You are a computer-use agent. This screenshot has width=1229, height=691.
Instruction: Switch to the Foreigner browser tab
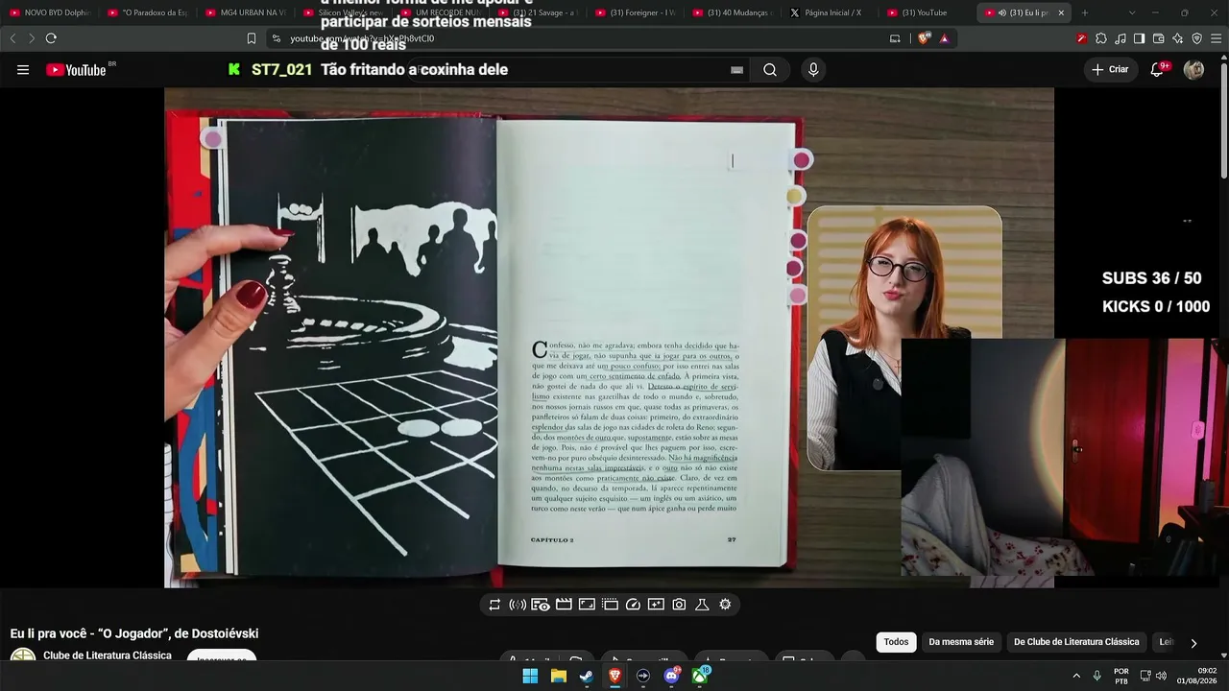pos(635,12)
